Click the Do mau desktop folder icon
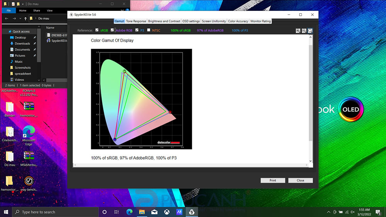Viewport: 386px width, 217px height. tap(10, 159)
